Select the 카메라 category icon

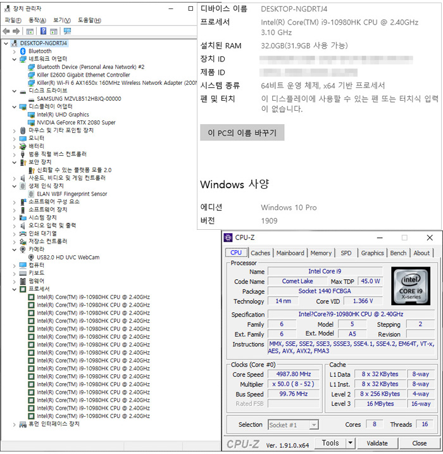(23, 249)
